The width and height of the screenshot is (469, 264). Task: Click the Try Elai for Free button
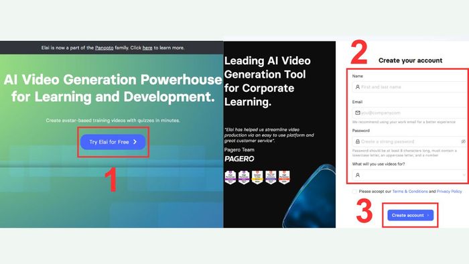click(113, 142)
